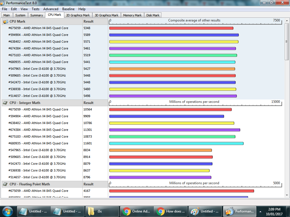290x217 pixels.
Task: Show hidden system tray icons arrow
Action: (261, 212)
